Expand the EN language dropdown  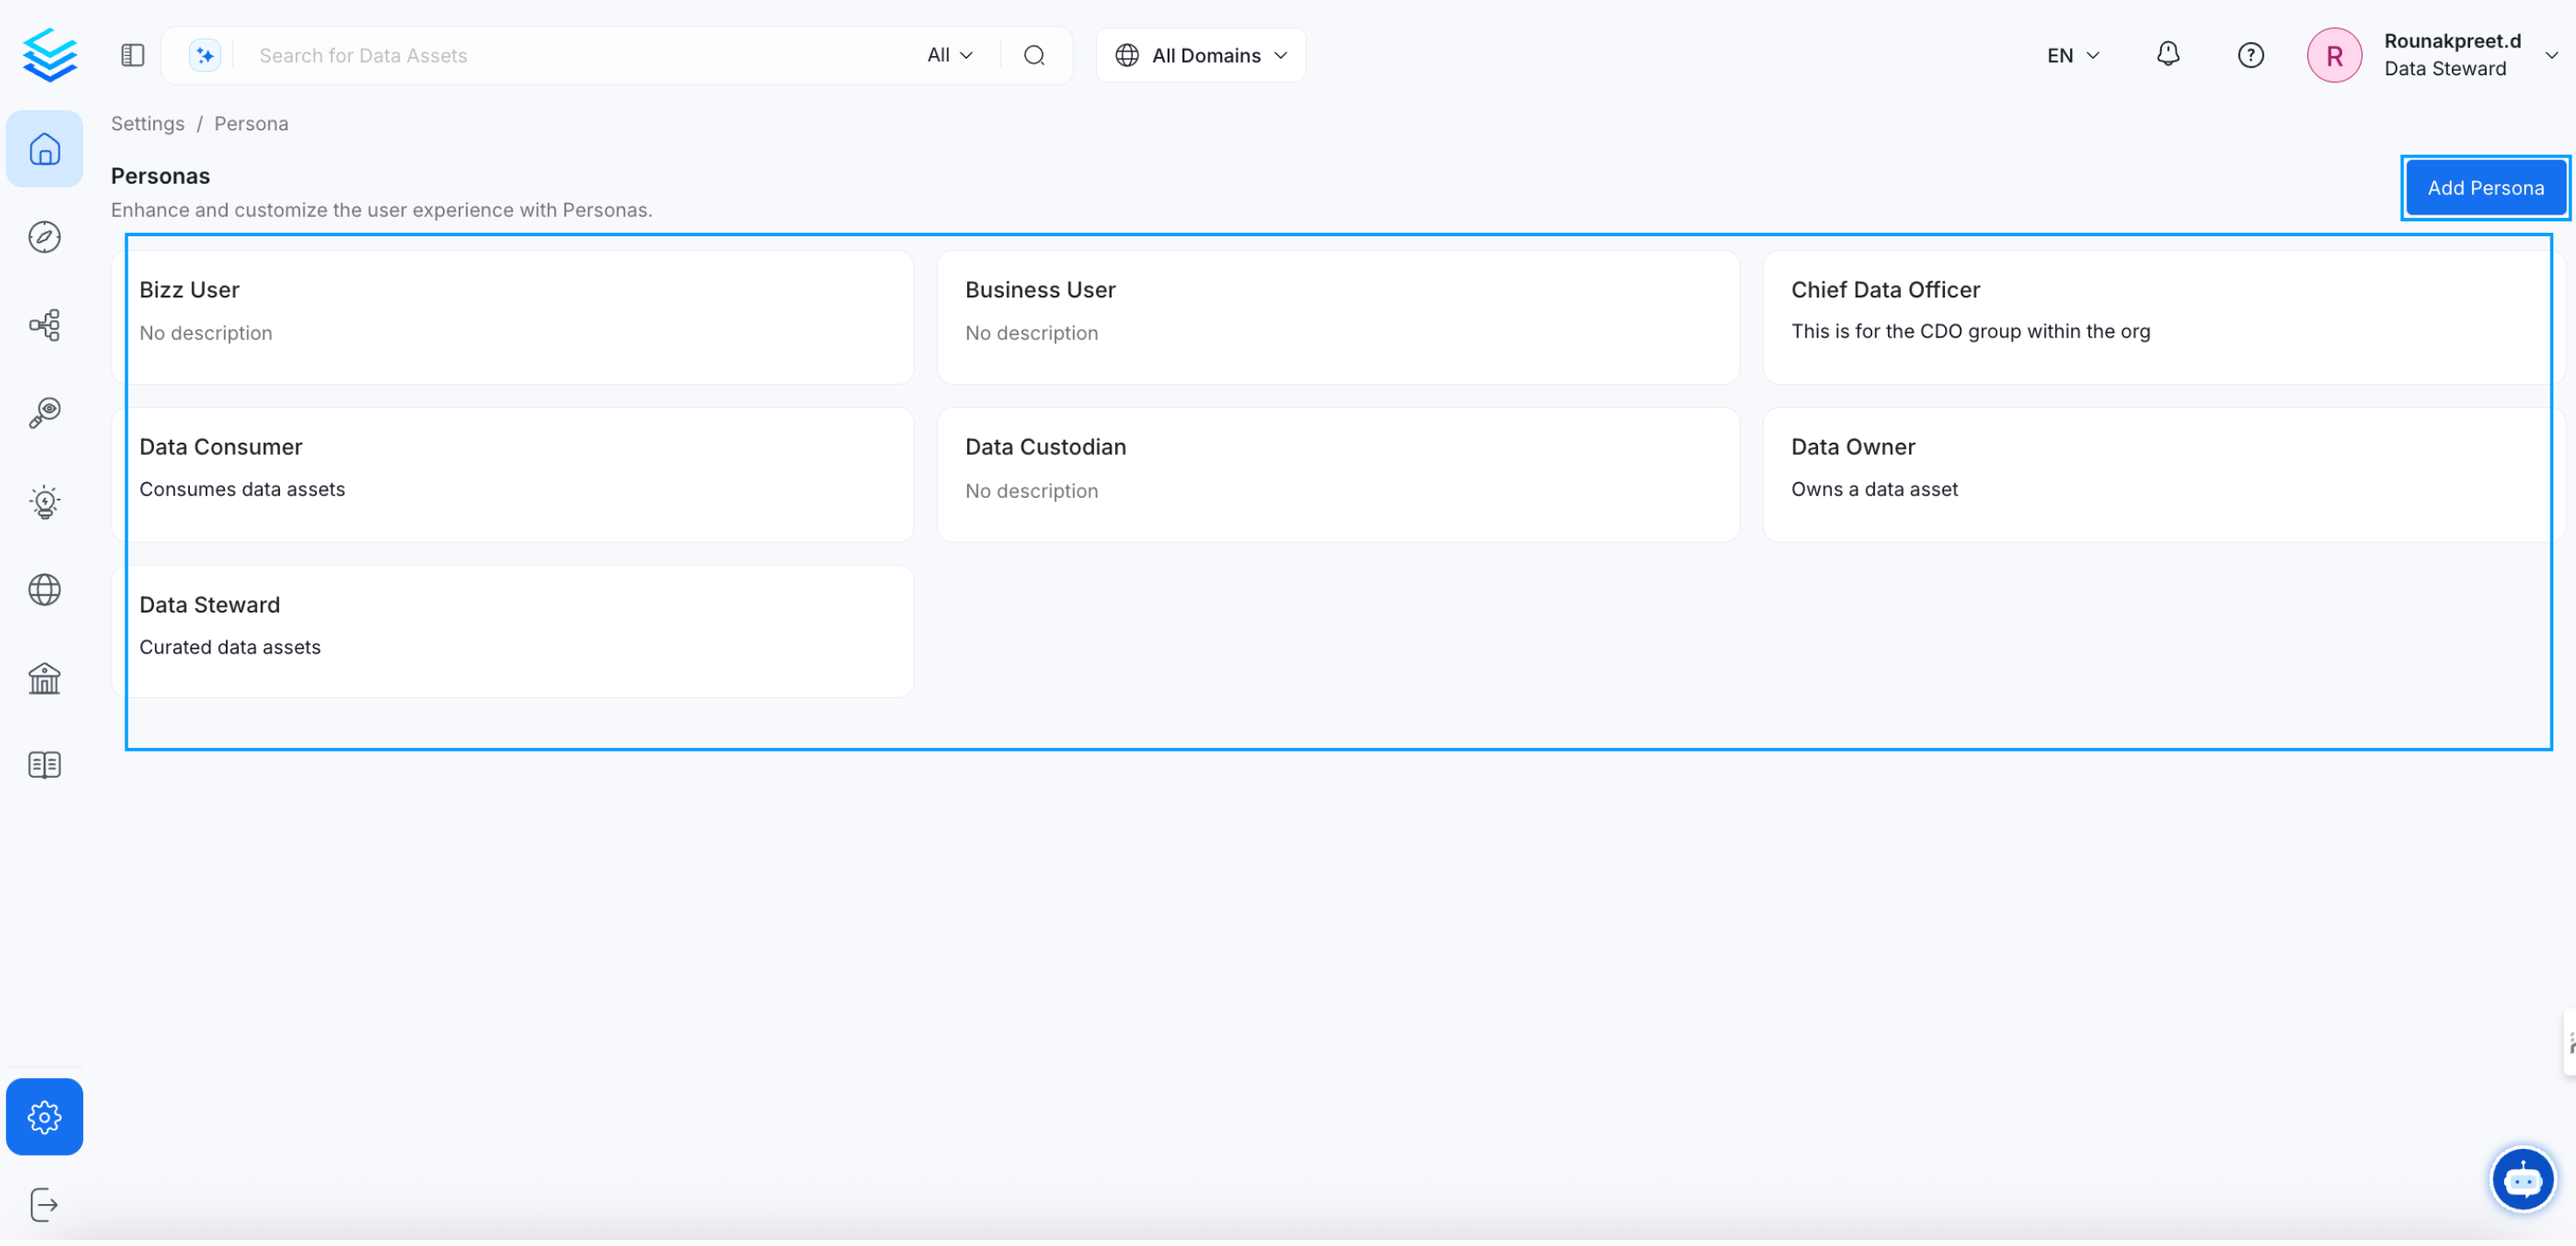tap(2072, 55)
